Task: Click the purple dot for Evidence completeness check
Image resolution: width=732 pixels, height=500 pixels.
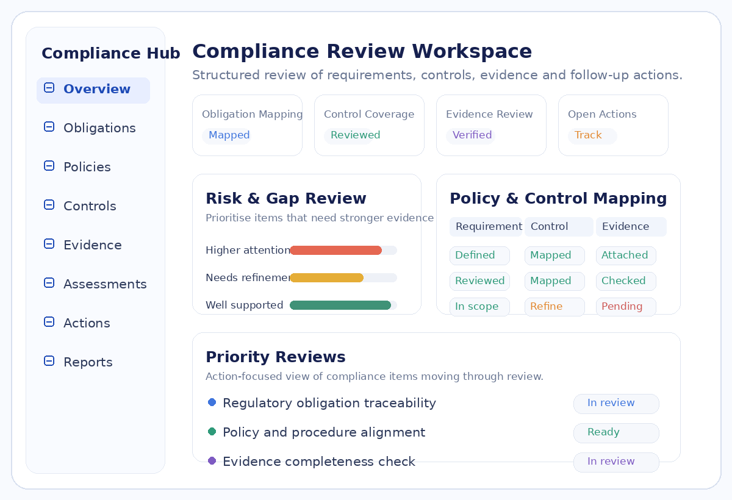Action: 212,461
